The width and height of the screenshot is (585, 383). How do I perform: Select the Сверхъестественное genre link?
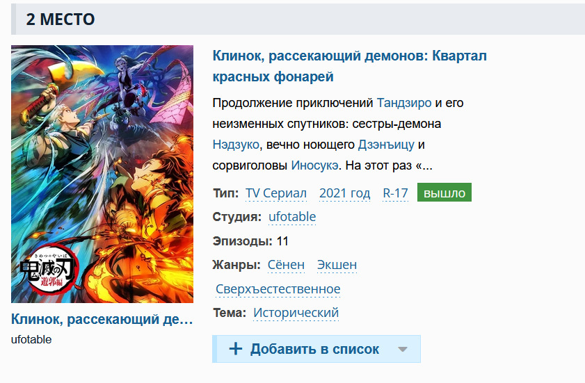[278, 289]
